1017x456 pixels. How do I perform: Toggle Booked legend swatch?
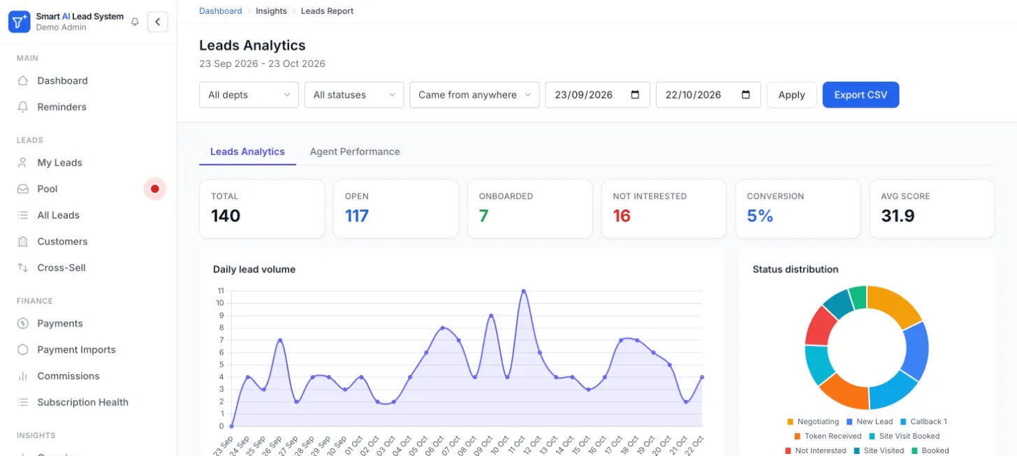click(915, 450)
